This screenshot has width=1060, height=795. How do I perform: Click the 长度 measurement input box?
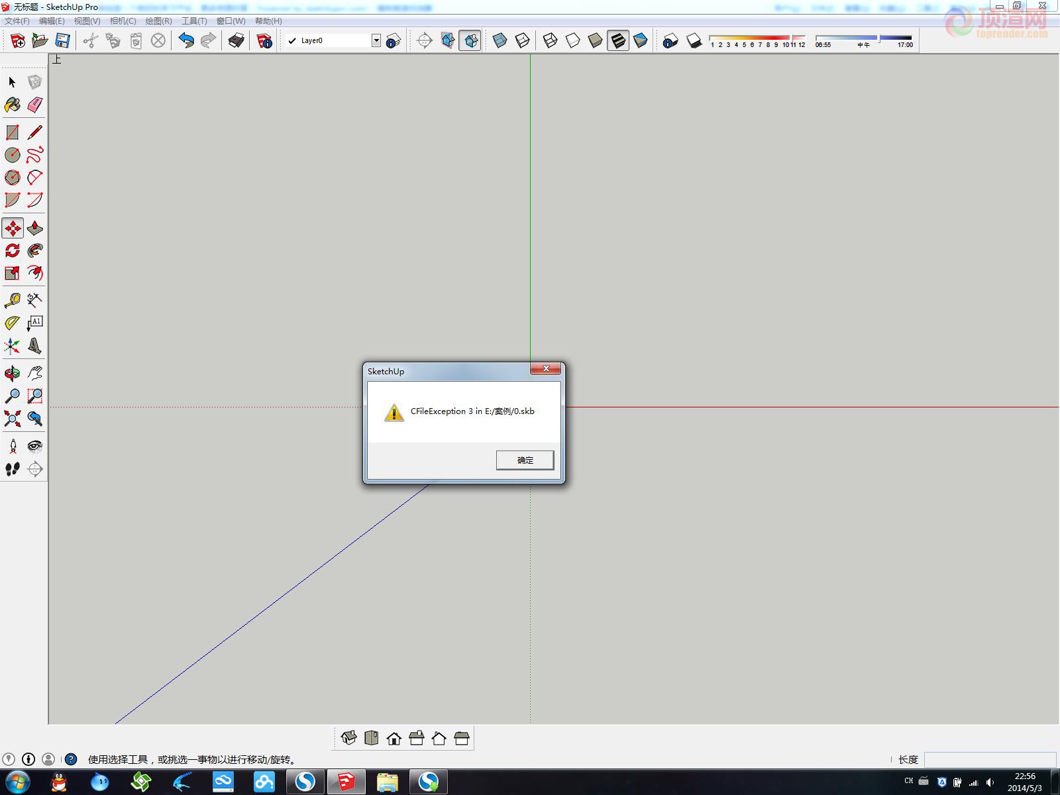pos(990,759)
